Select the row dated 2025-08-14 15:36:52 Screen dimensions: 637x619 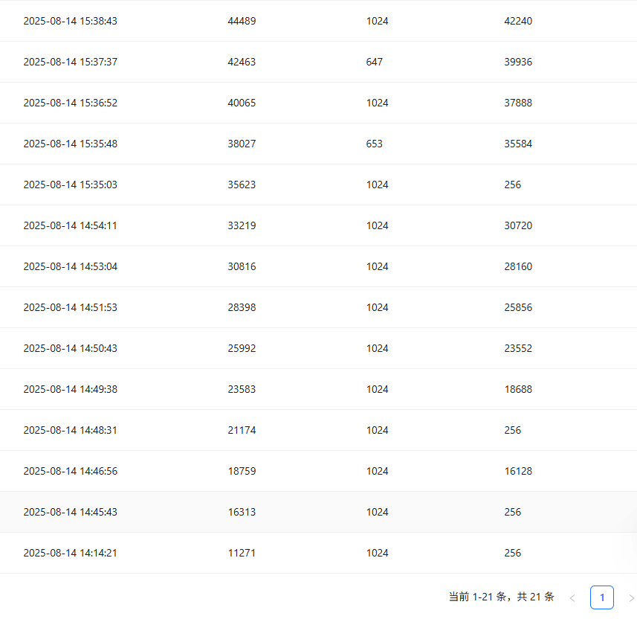click(x=71, y=103)
